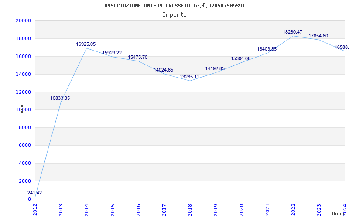The height and width of the screenshot is (218, 349).
Task: Click the 2014 x-axis year label
Action: click(87, 210)
